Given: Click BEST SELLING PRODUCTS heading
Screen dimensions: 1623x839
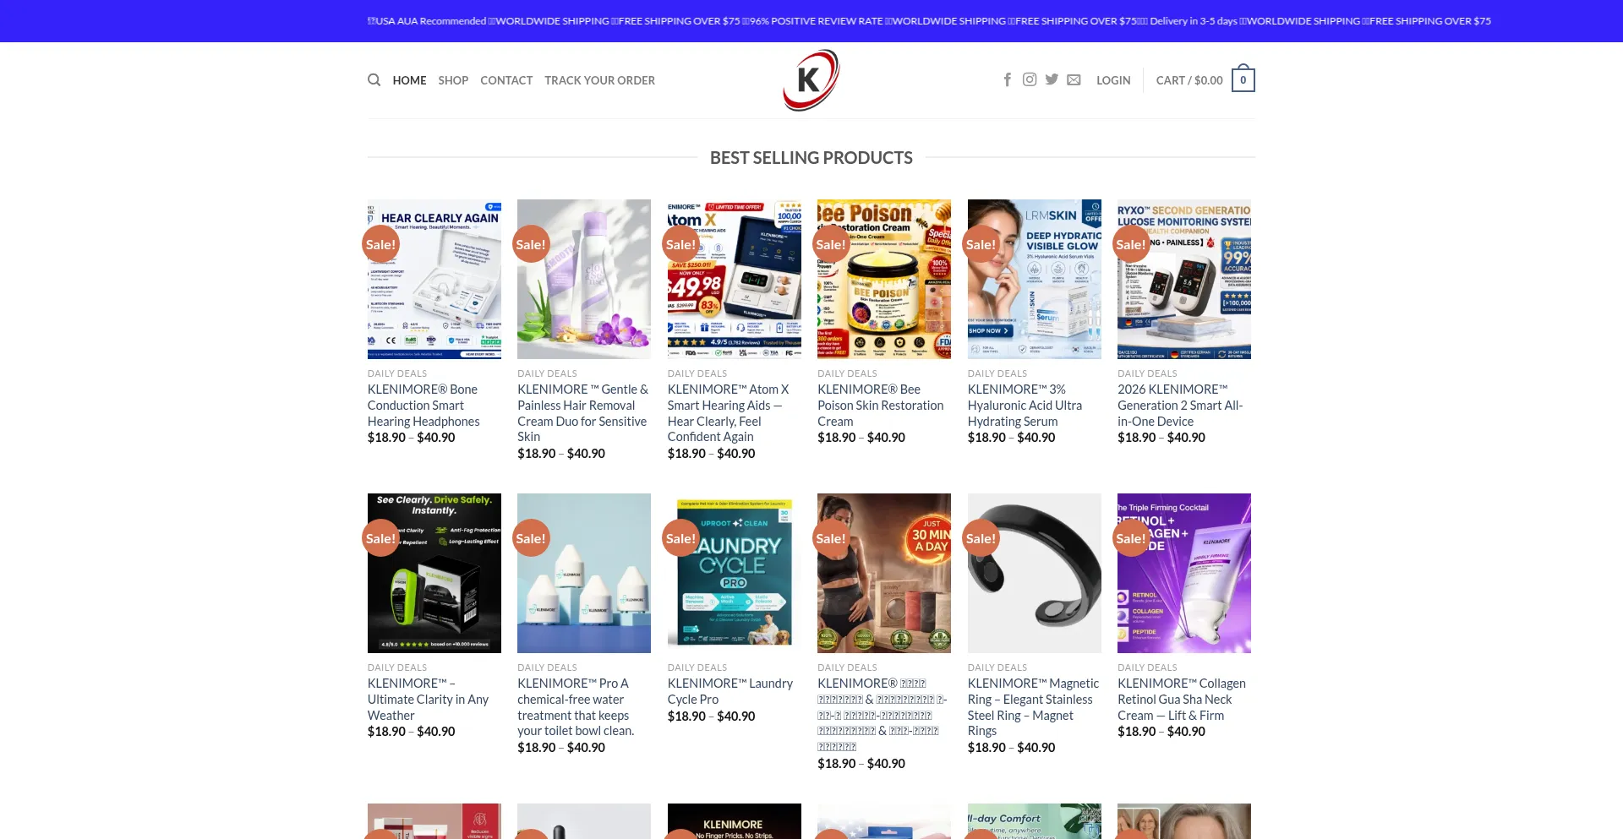Looking at the screenshot, I should 811,158.
